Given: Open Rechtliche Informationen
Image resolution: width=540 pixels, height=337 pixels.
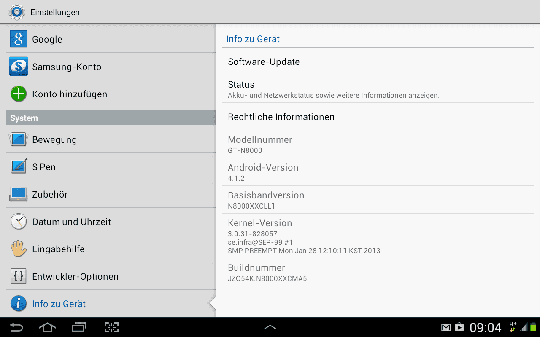Looking at the screenshot, I should click(x=378, y=116).
